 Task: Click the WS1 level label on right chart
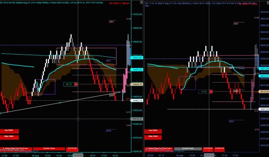point(232,122)
